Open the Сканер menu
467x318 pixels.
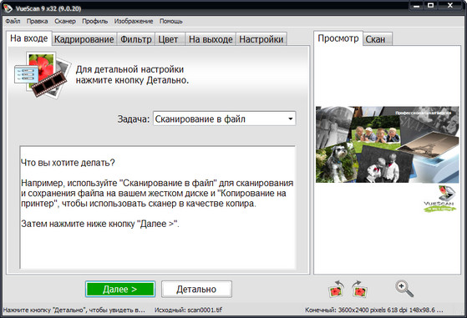pos(65,21)
